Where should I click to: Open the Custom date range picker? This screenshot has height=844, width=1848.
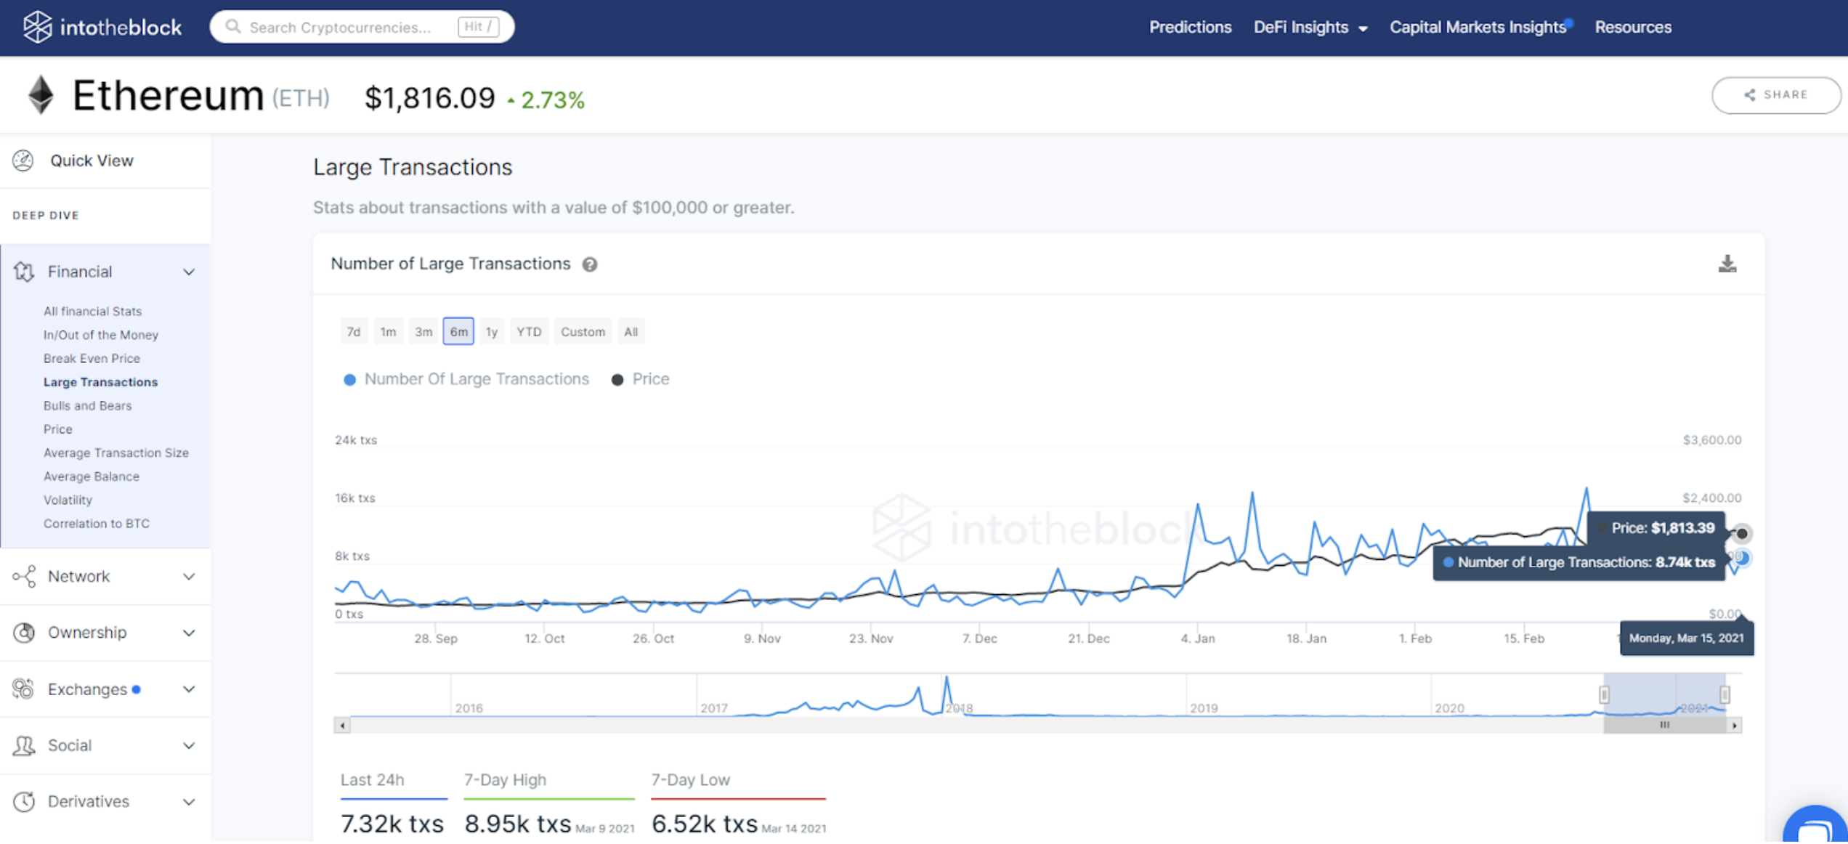583,332
